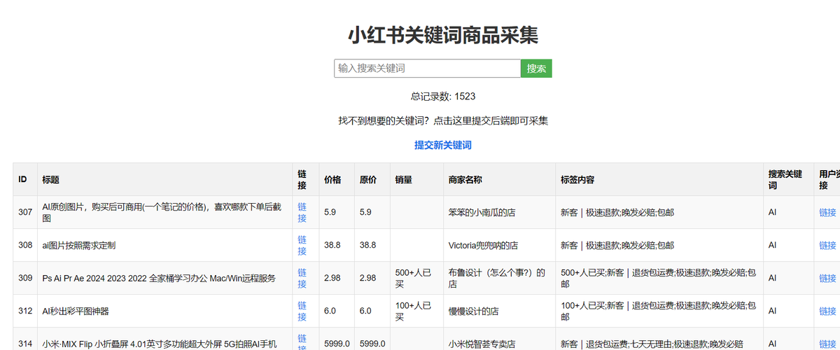Click sales cell '100+人已买' in row 312

pos(416,311)
